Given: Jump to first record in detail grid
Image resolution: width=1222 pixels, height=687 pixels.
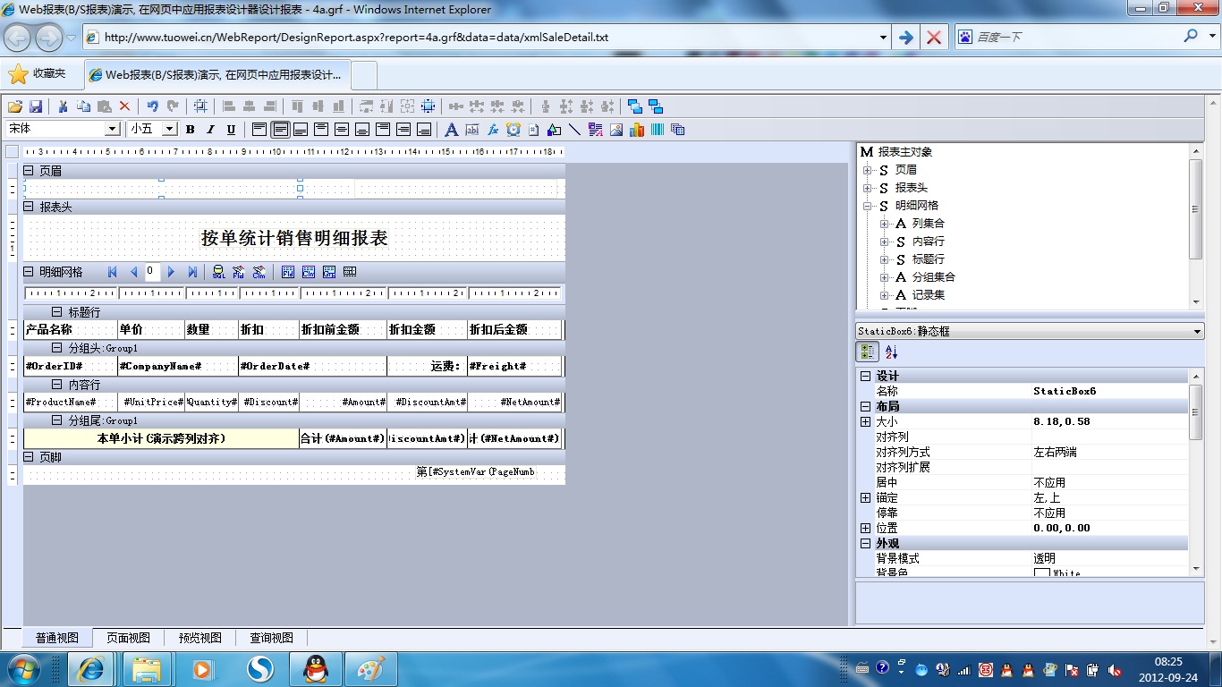Looking at the screenshot, I should coord(113,272).
